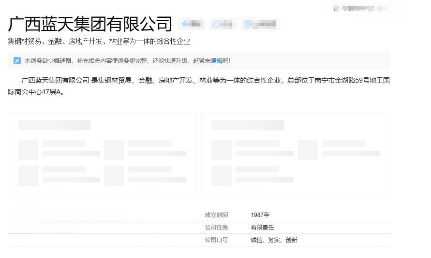This screenshot has height=258, width=431.
Task: Click the value 1987年
Action: [260, 215]
